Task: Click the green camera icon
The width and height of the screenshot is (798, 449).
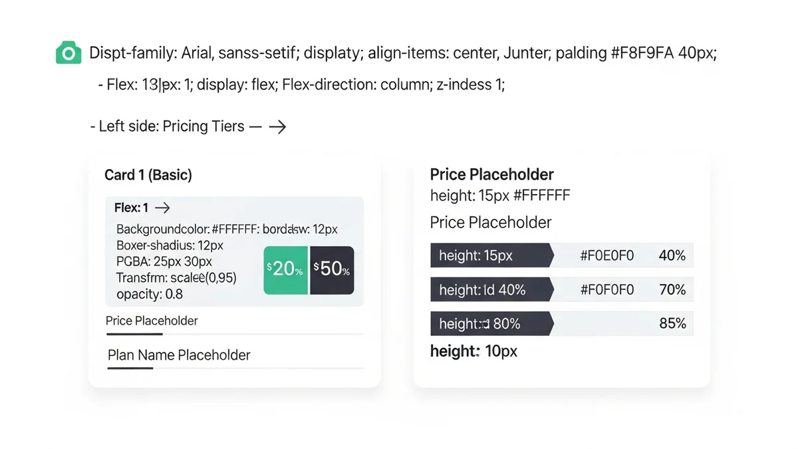Action: 68,53
